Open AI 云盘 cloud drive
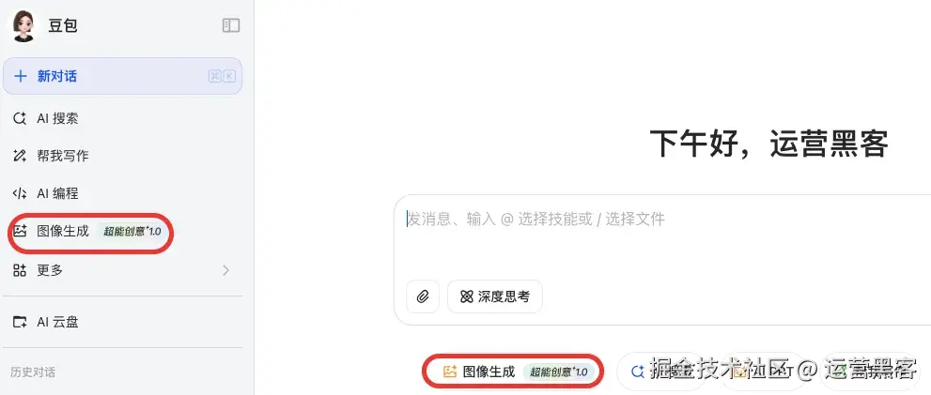The image size is (931, 395). pos(45,322)
